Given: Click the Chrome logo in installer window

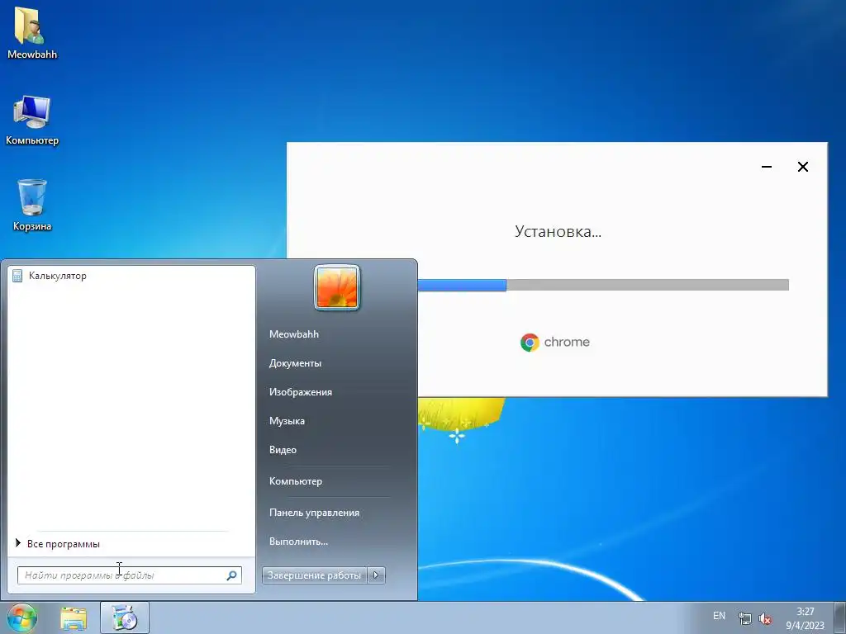Looking at the screenshot, I should click(530, 343).
